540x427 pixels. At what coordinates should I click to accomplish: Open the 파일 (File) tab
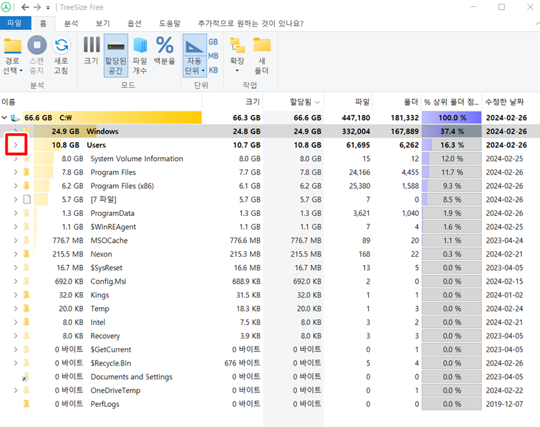(x=15, y=23)
